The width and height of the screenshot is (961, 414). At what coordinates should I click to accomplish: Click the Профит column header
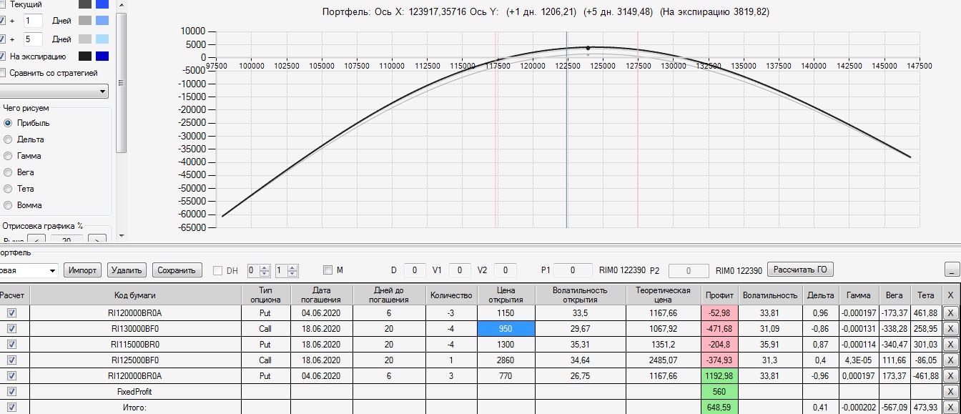(719, 295)
